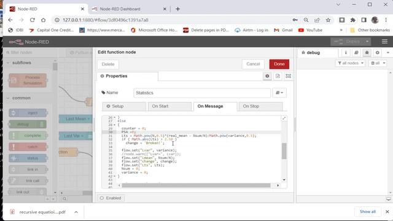Click Show all downloads
The image size is (393, 221).
[x=368, y=212]
